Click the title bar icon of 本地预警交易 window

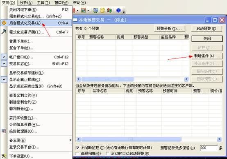click(75, 20)
